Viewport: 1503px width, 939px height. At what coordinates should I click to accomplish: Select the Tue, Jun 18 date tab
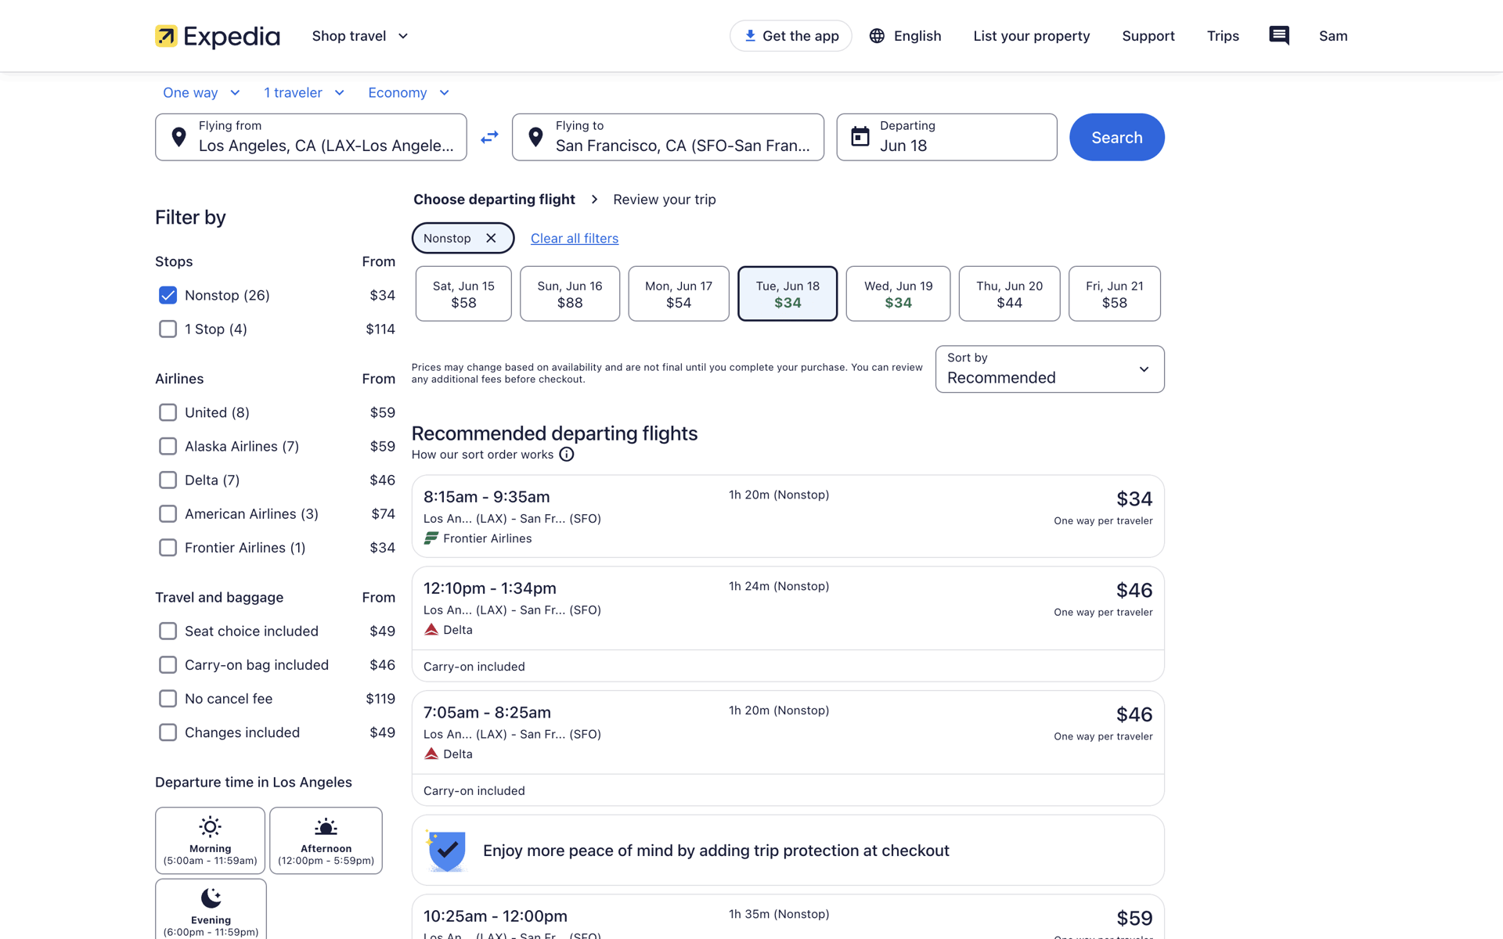click(788, 293)
